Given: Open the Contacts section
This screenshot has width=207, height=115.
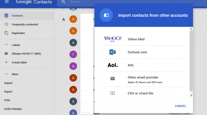Looking at the screenshot, I should [x=17, y=16].
